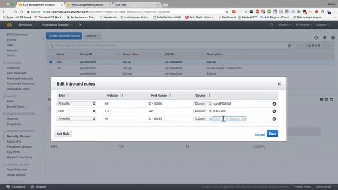Click the Feedback button in footer
Screen dimensions: 338x190
[16, 187]
